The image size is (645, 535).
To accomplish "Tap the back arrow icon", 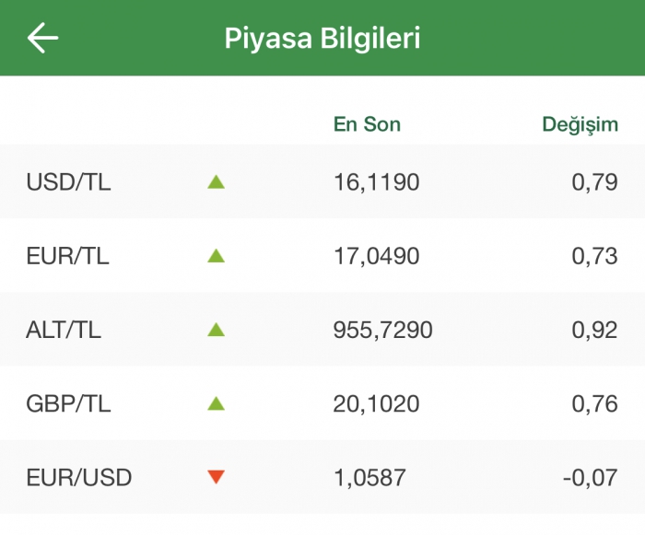I will click(42, 38).
